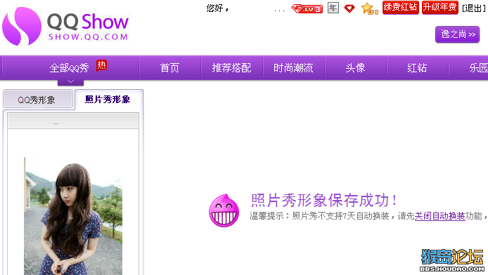Open the 推荐搭配 menu item

[x=231, y=67]
